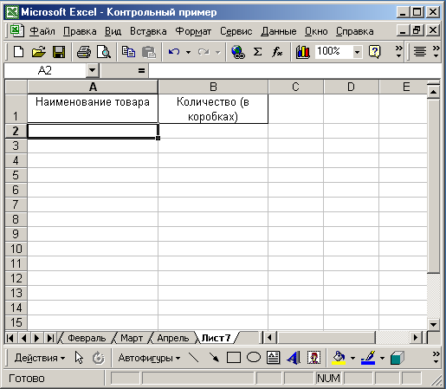The width and height of the screenshot is (446, 389).
Task: Open the Paste Function fx icon
Action: click(277, 52)
